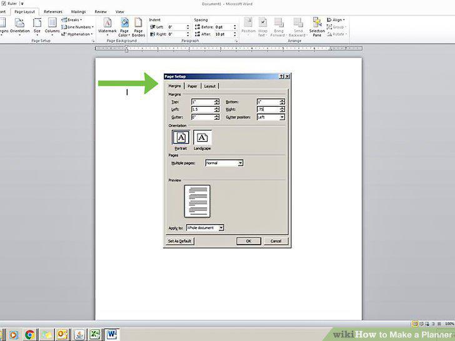Open the Rotate menu
This screenshot has height=341, width=455.
coord(337,34)
